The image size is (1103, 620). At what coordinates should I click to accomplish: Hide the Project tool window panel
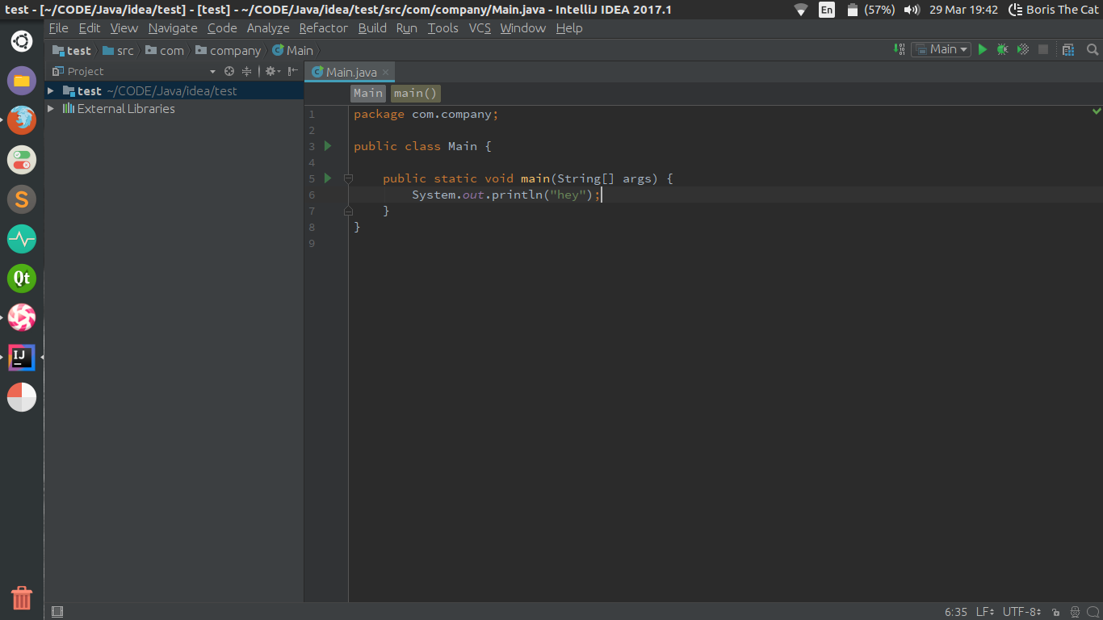293,71
